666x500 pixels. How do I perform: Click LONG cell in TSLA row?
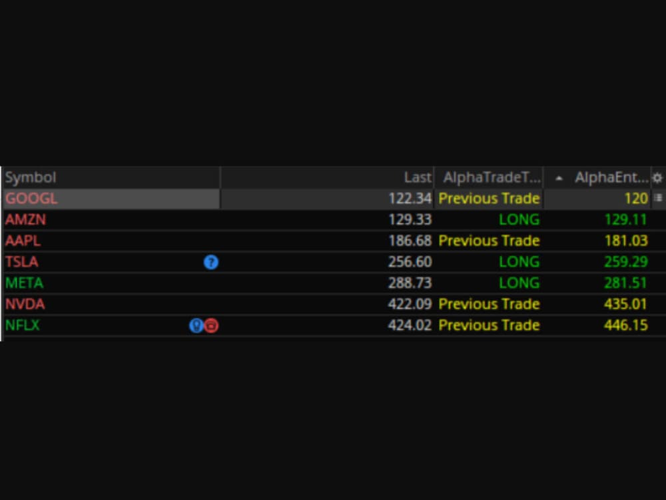tap(519, 262)
